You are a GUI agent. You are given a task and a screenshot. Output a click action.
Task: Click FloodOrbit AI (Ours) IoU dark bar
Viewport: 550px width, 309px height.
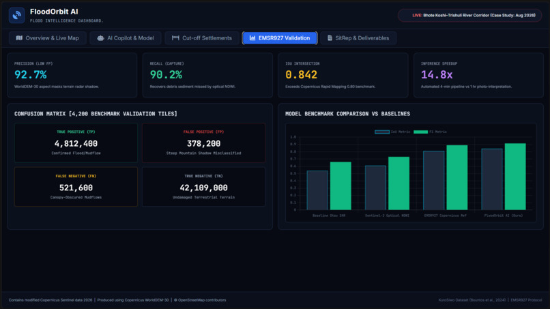492,179
